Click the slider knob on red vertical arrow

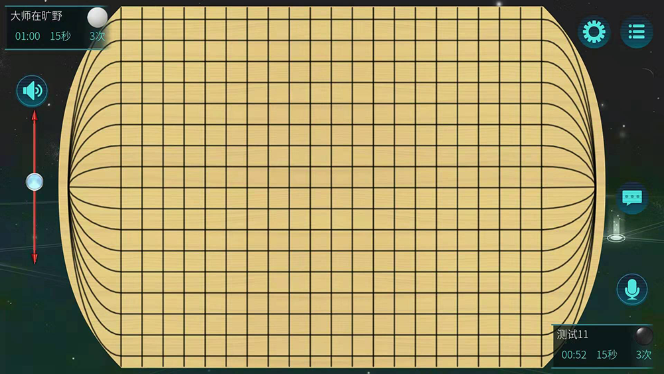pos(35,182)
